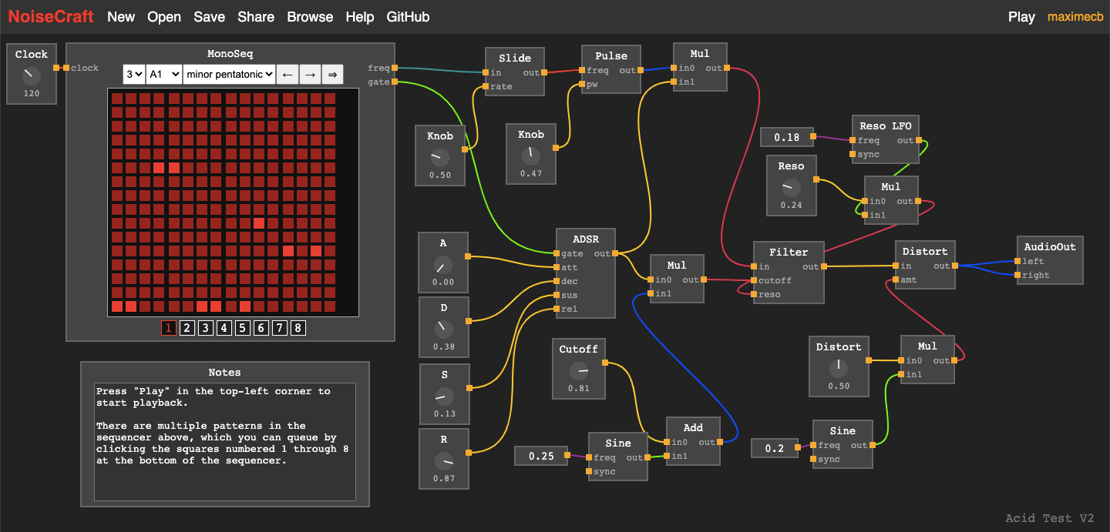
Task: Open the Browse menu in the top bar
Action: coord(310,16)
